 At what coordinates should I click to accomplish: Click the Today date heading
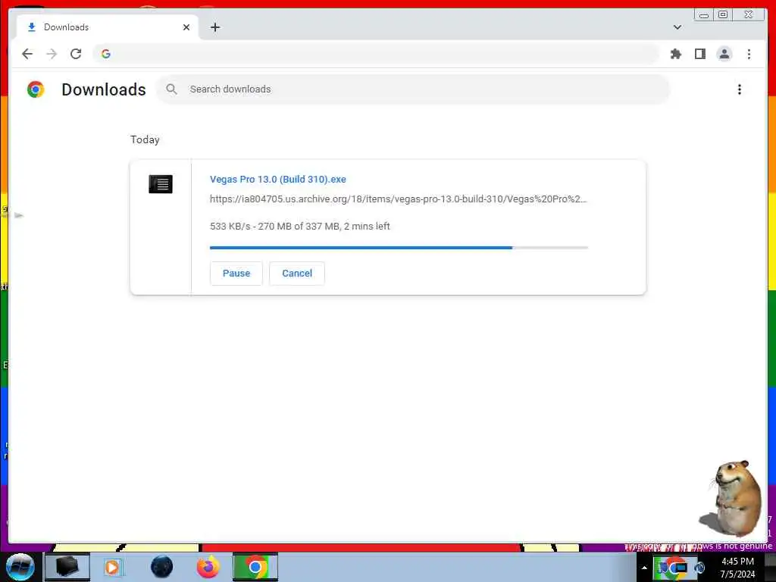(x=145, y=139)
